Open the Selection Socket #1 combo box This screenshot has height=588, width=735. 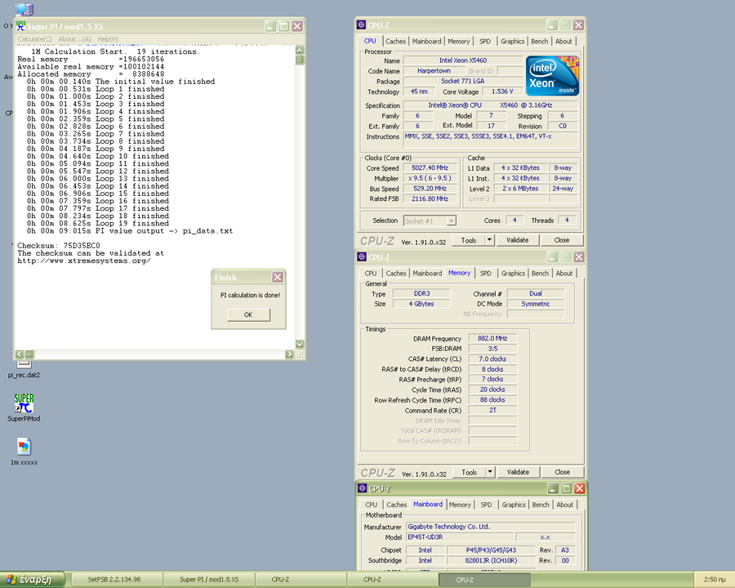click(x=430, y=220)
